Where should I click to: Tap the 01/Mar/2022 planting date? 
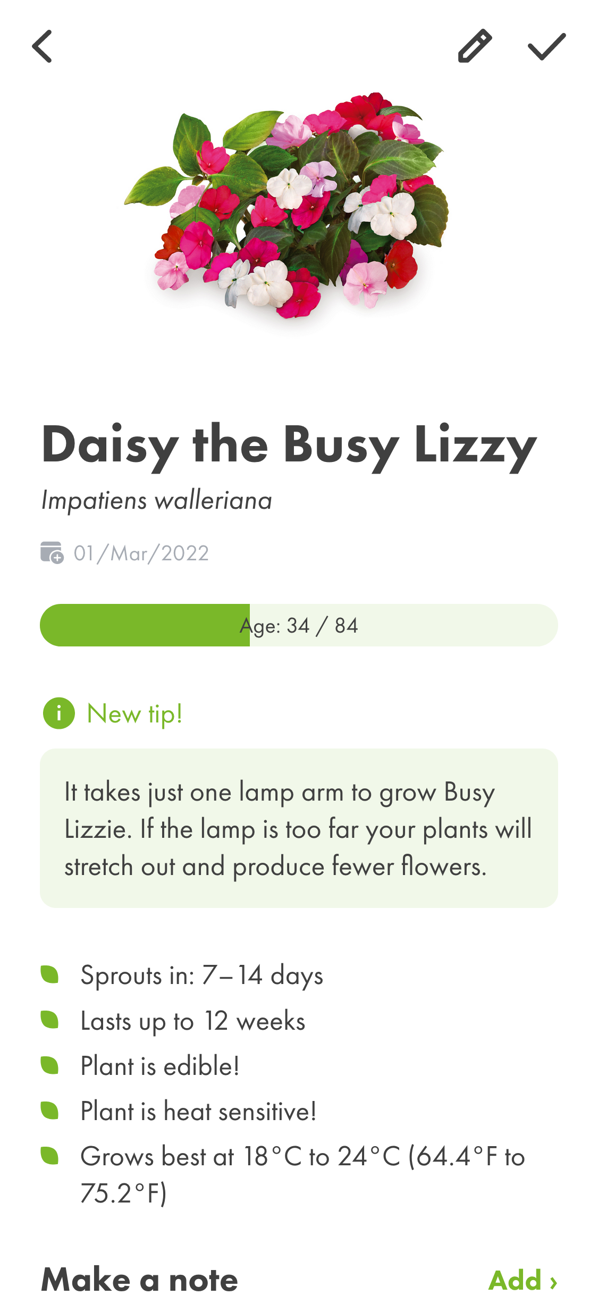(x=141, y=553)
